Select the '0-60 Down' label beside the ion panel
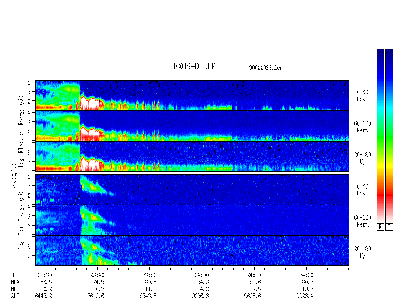 (362, 190)
